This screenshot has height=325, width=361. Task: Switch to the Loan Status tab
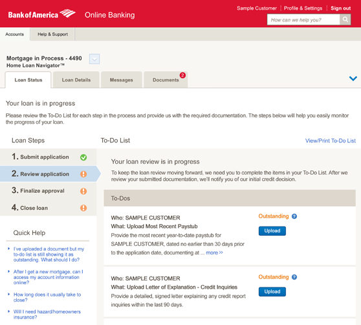pos(28,80)
